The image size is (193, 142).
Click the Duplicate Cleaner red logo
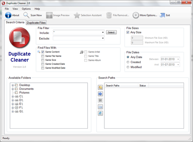click(19, 37)
